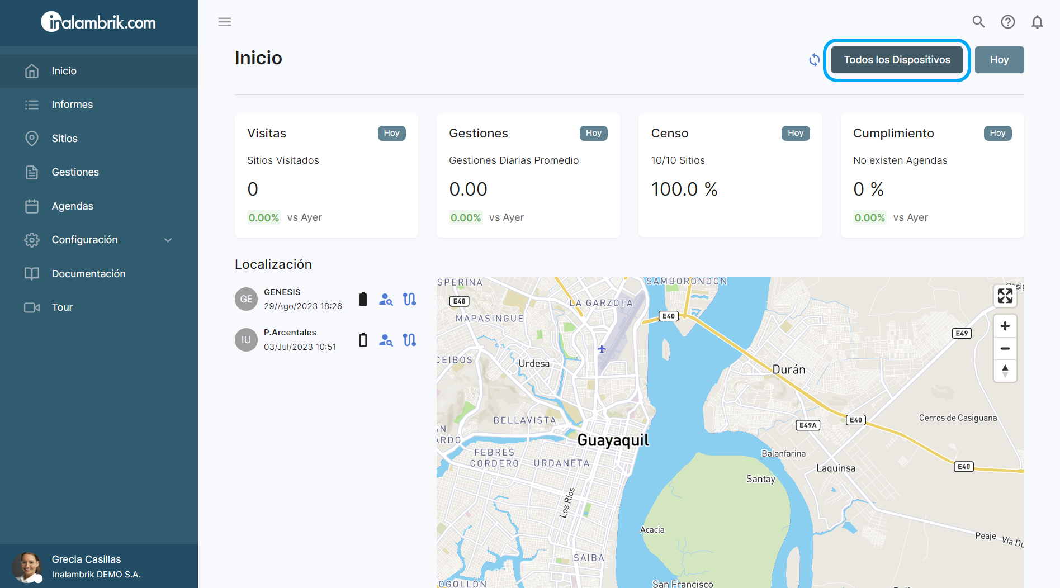This screenshot has height=588, width=1060.
Task: Open the Todos los Dispositivos filter
Action: [897, 60]
